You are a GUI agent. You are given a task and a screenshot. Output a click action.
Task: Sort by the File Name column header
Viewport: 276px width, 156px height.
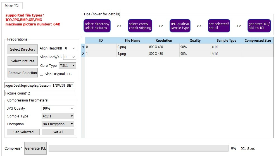click(132, 41)
